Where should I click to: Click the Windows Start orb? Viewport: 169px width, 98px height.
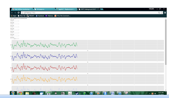coord(13,93)
